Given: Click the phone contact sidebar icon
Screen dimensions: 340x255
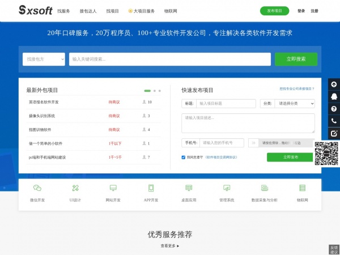Looking at the screenshot, I should coord(334,121).
